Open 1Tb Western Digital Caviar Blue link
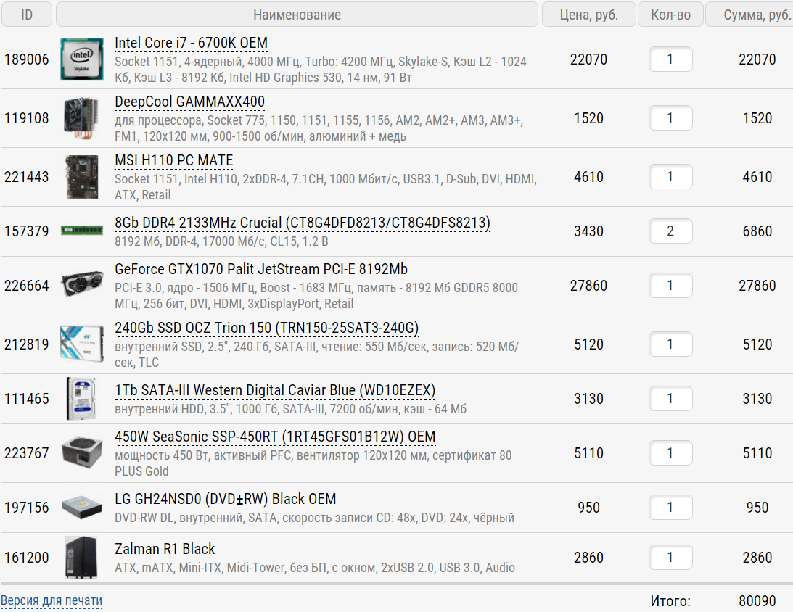This screenshot has width=793, height=612. click(x=275, y=390)
